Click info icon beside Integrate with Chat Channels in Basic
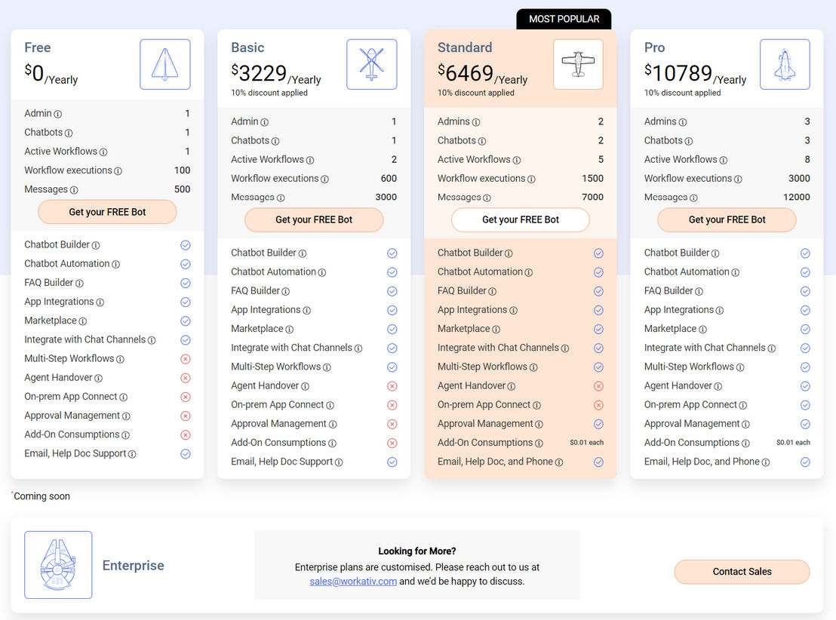Screen dimensions: 836x620 click(x=358, y=348)
